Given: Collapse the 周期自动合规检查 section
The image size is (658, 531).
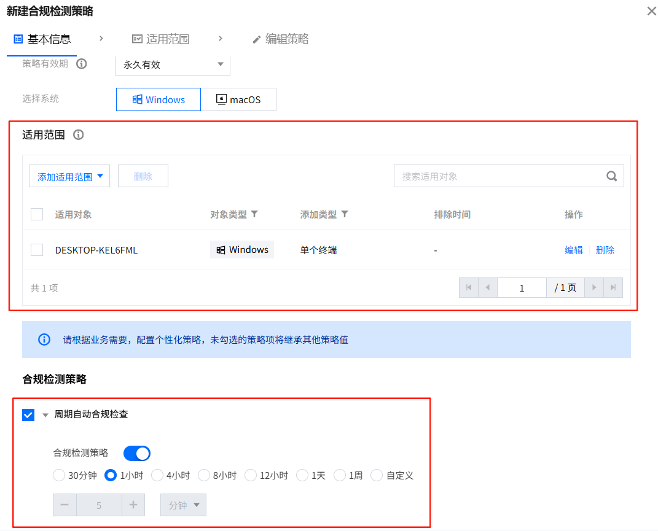Looking at the screenshot, I should pos(44,414).
